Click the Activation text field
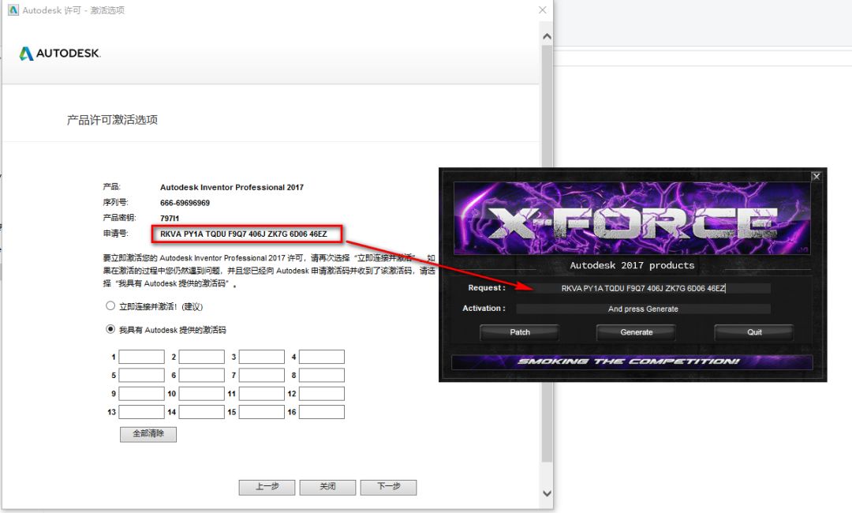Viewport: 852px width, 513px height. 643,309
